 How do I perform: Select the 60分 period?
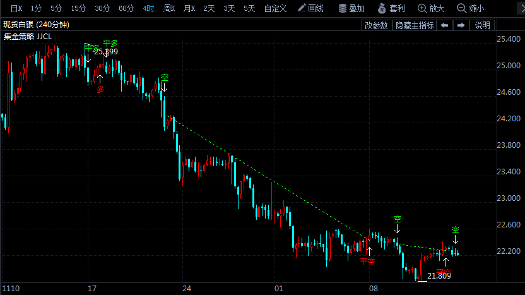(x=126, y=8)
